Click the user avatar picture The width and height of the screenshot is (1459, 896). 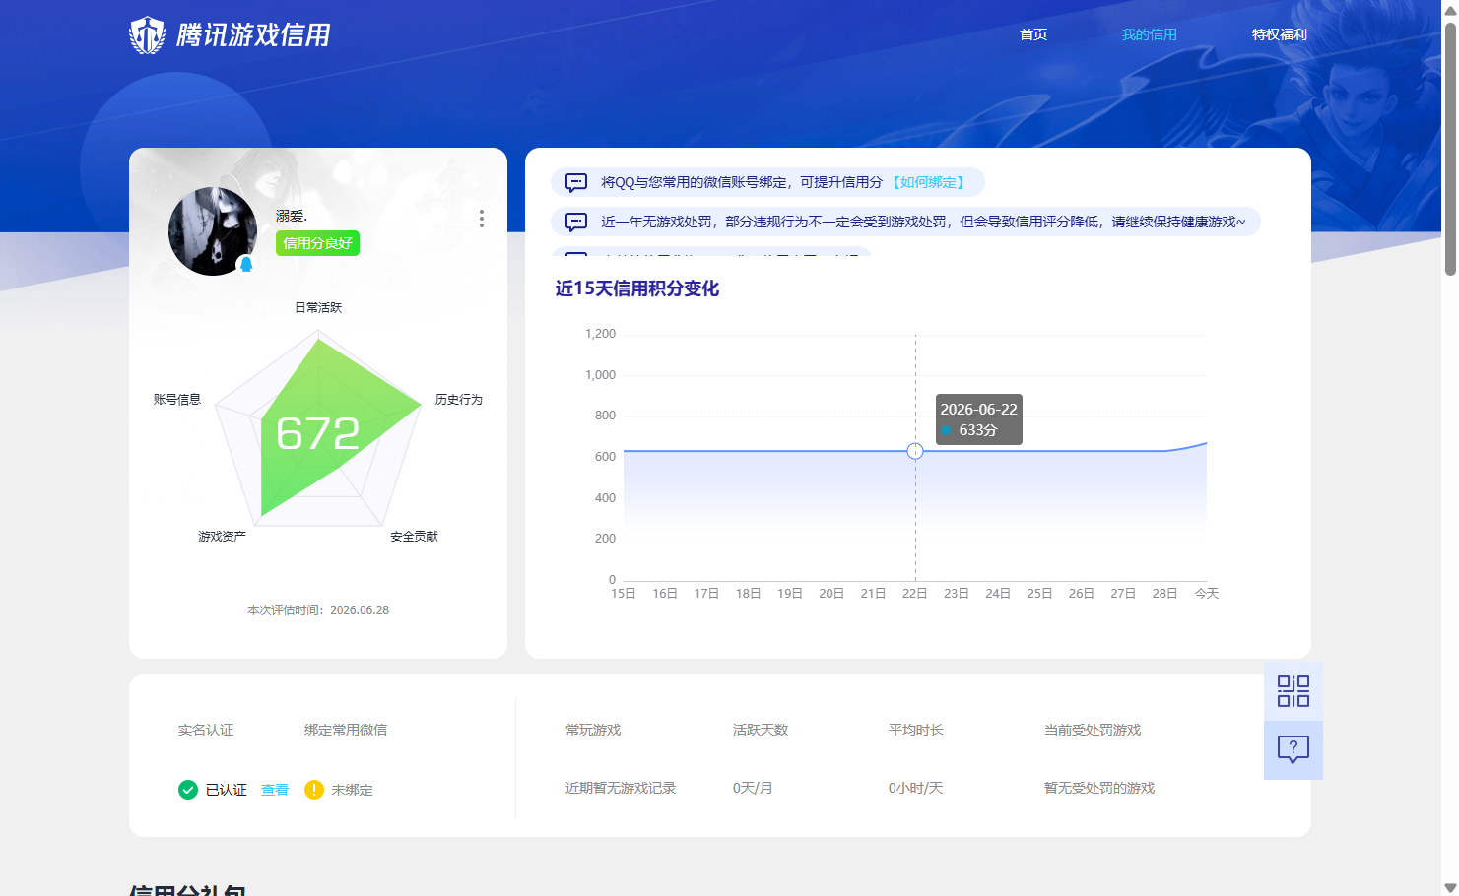pos(213,231)
